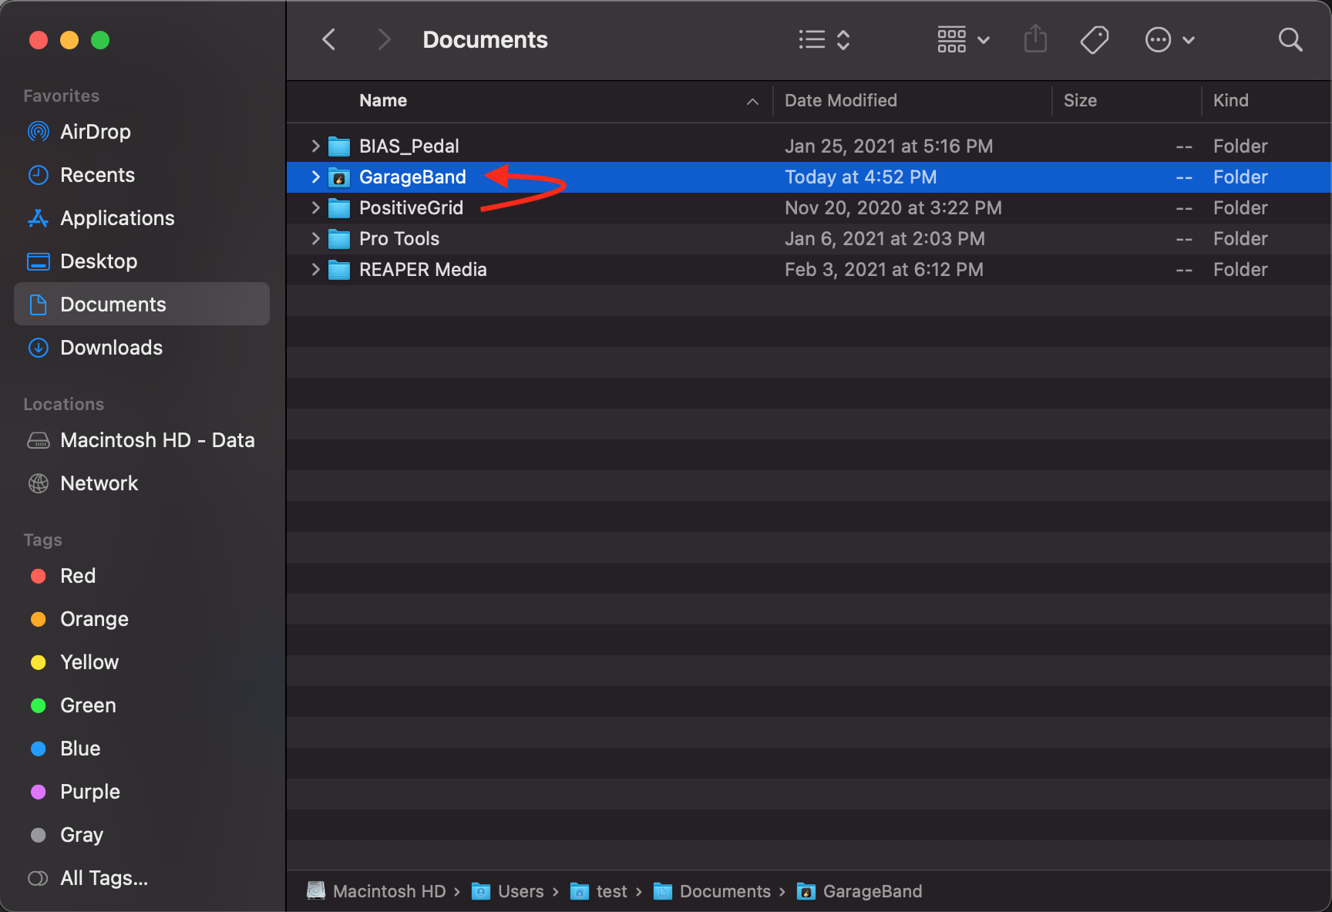Open the Group By grid dropdown
Image resolution: width=1332 pixels, height=912 pixels.
[x=963, y=40]
